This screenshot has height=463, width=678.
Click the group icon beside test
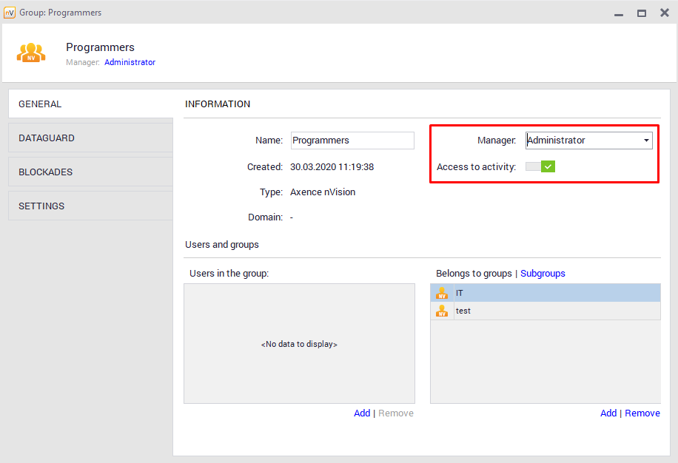pos(442,311)
